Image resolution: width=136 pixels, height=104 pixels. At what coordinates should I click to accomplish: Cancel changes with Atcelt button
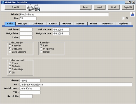pos(114,7)
